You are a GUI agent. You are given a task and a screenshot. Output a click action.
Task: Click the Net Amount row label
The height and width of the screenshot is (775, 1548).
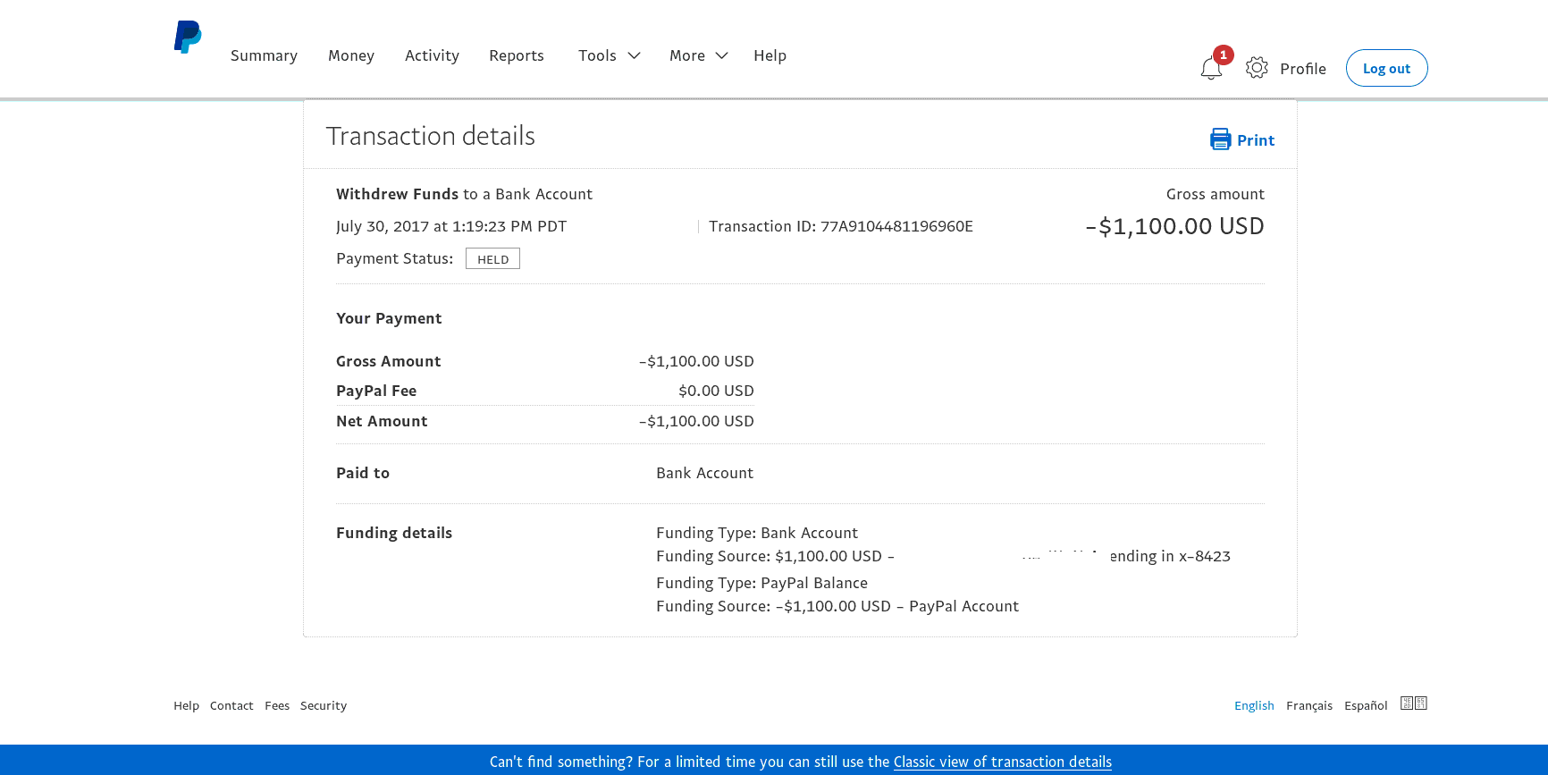[382, 421]
